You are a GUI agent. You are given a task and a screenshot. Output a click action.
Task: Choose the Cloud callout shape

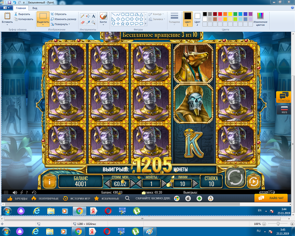pos(141,24)
